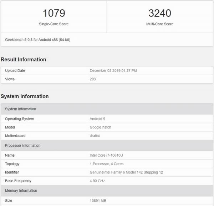Select the 1 Processor, 4 Cores topology value

[106, 164]
